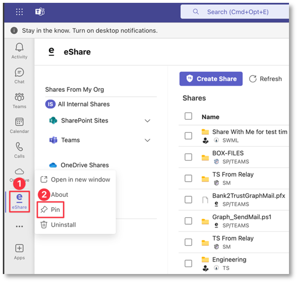Screen dimensions: 298x283
Task: Open Share With Me for test folder
Action: coord(250,132)
